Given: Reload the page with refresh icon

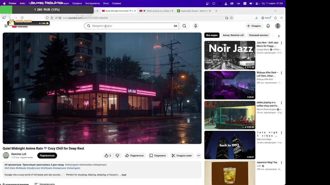Looking at the screenshot, I should coord(22,18).
